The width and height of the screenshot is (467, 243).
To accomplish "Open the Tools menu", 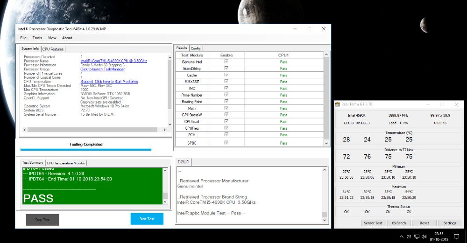I will 37,38.
